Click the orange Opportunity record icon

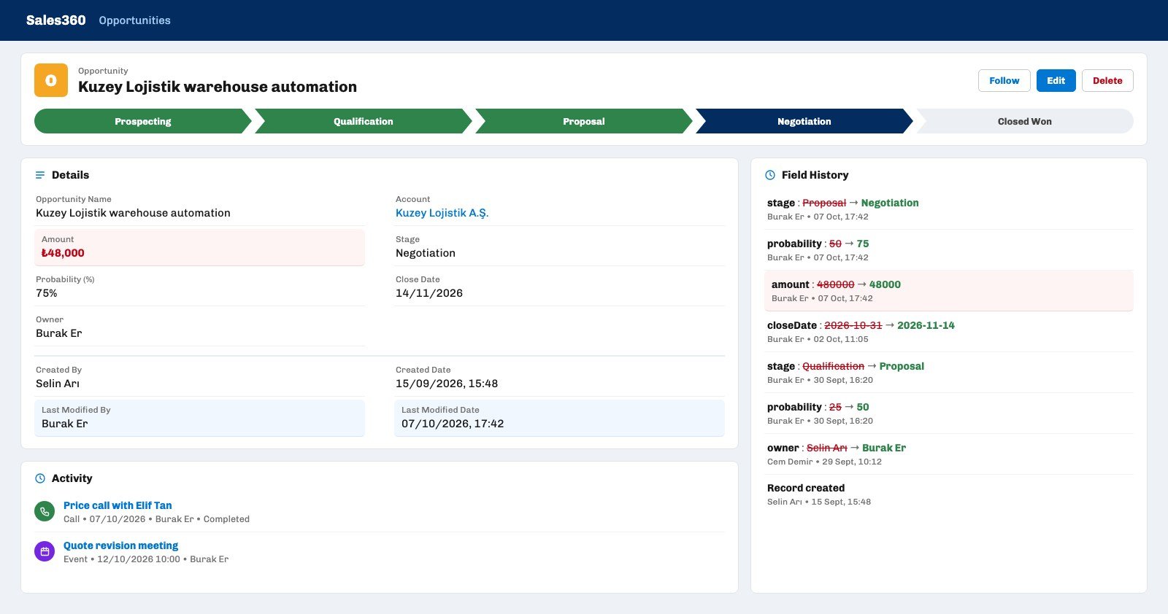[x=51, y=80]
